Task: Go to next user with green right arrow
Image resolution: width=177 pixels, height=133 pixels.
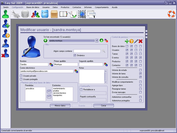Action: click(x=101, y=40)
